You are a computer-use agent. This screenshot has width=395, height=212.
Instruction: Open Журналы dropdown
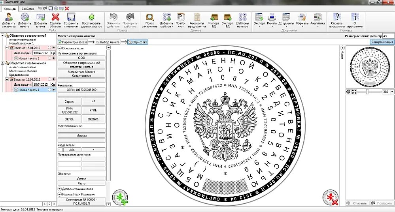click(x=302, y=21)
